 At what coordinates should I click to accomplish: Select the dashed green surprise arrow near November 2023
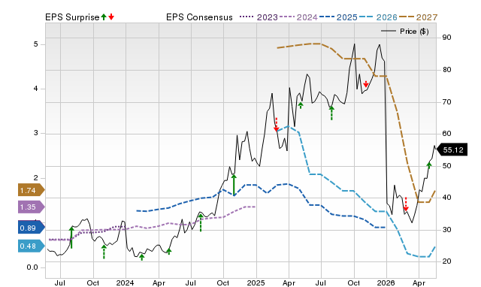[x=104, y=252]
